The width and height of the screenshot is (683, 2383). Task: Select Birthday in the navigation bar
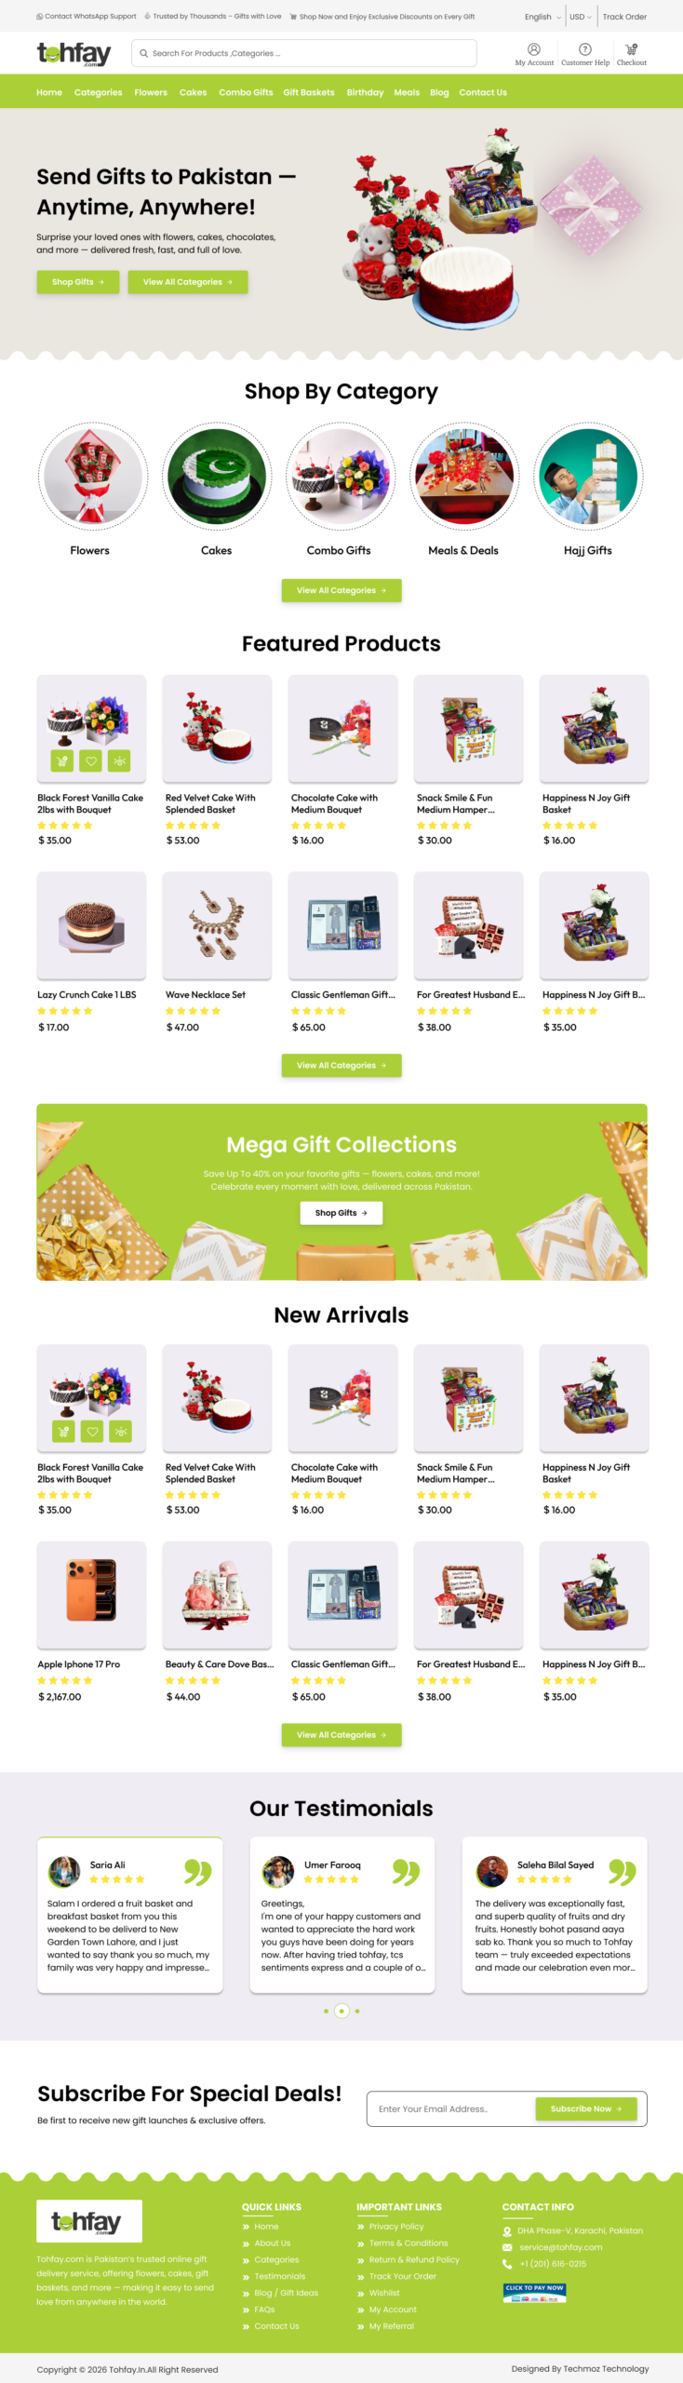365,92
